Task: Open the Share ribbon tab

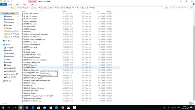Action: 17,4
